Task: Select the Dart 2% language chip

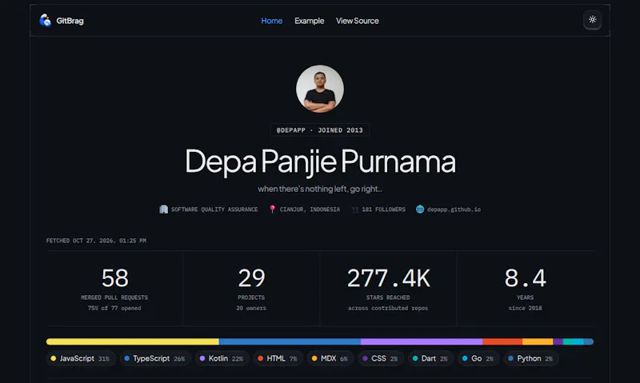Action: [430, 358]
